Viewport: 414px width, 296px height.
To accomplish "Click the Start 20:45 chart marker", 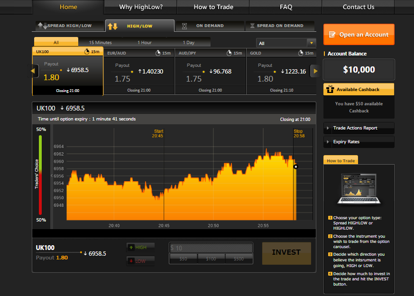I will (x=158, y=134).
